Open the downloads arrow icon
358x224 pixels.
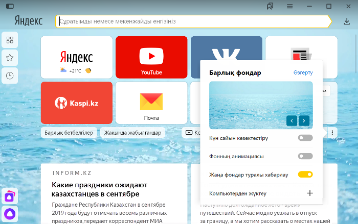(x=347, y=21)
